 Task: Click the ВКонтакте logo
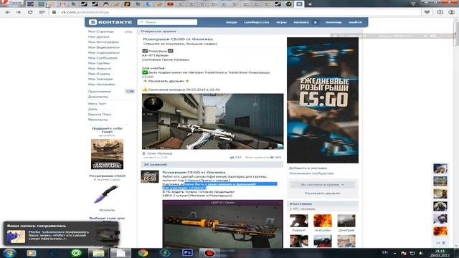110,22
